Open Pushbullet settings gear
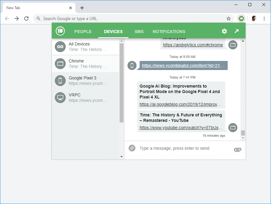The image size is (271, 204). [x=224, y=31]
